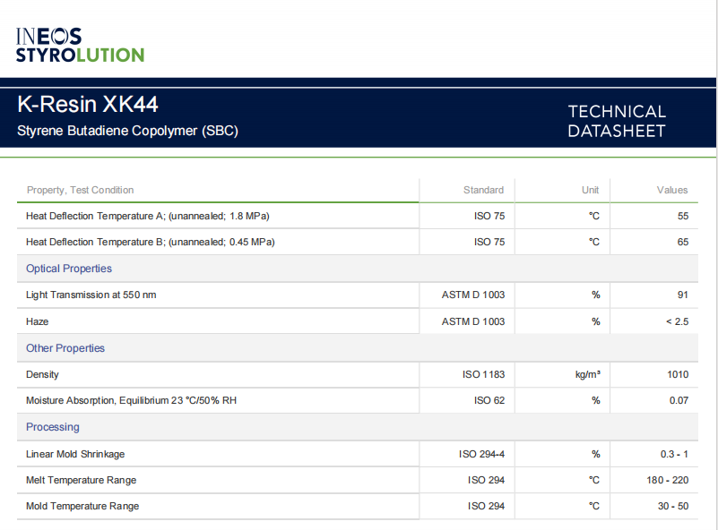Click the Heat Deflection Temperature B value 65
The width and height of the screenshot is (718, 530).
(682, 242)
